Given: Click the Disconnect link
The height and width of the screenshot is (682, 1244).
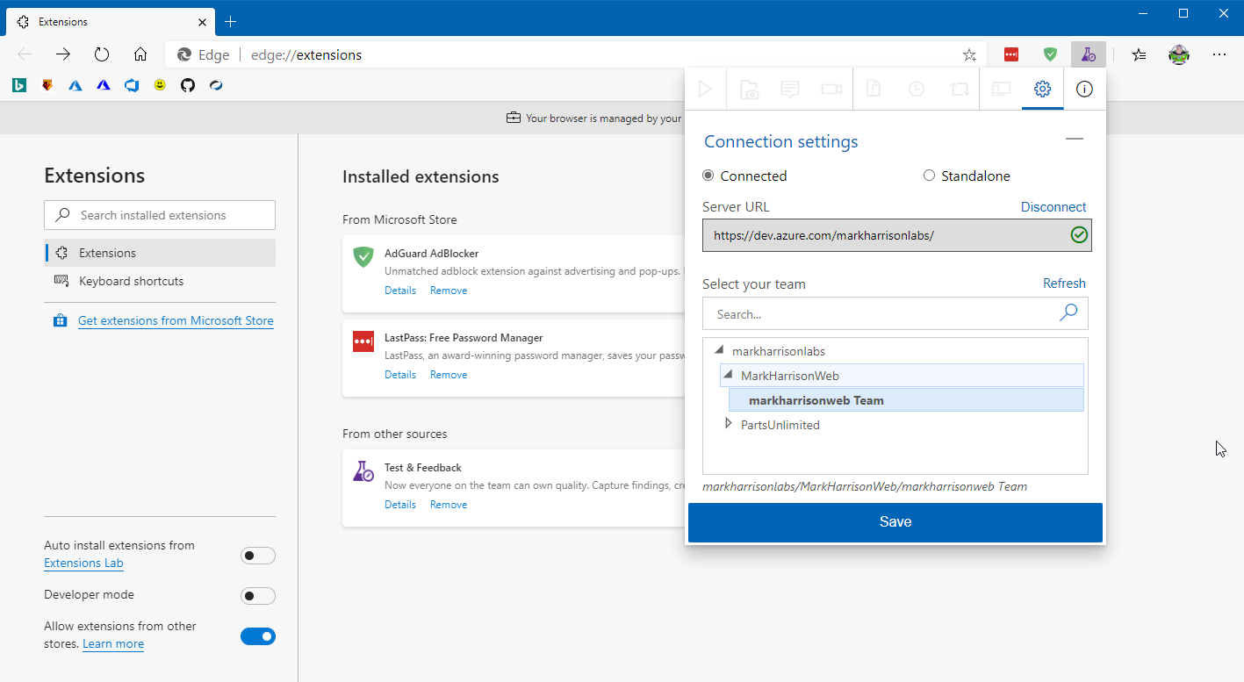Looking at the screenshot, I should (x=1053, y=207).
